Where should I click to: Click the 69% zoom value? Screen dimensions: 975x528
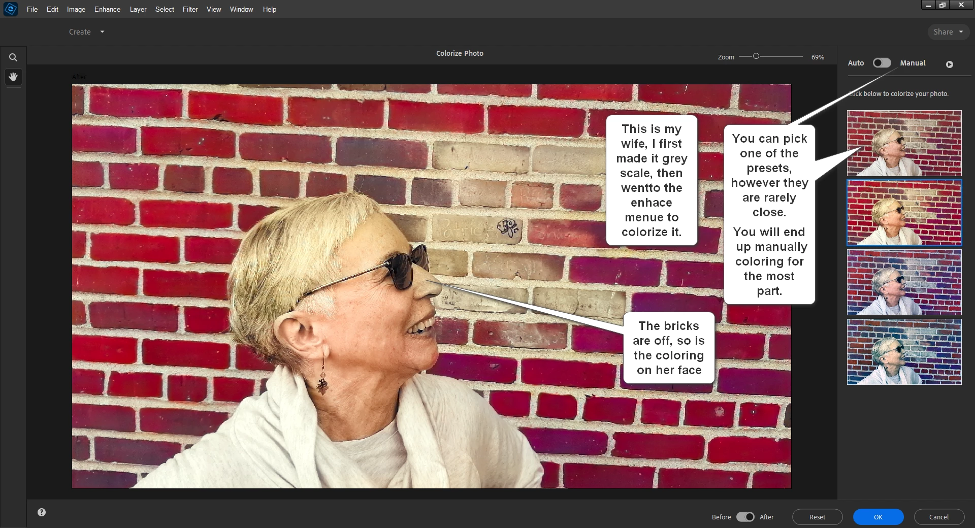click(818, 57)
